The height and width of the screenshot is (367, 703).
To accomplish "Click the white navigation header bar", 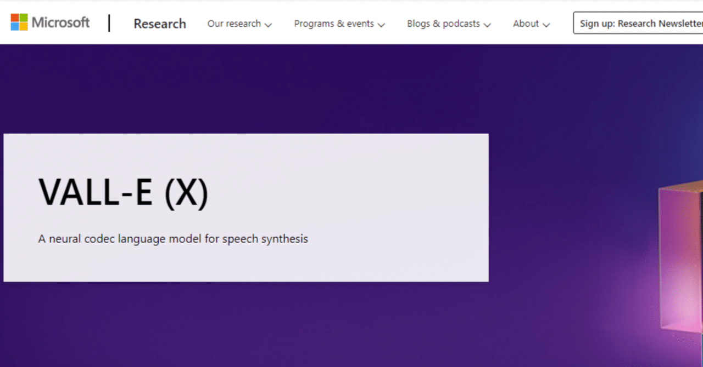I will coord(351,22).
